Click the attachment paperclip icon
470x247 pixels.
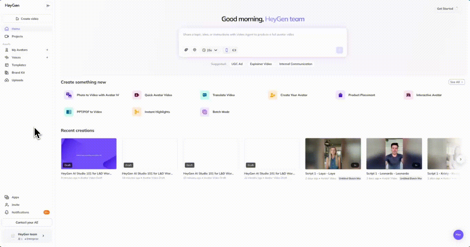pyautogui.click(x=186, y=50)
